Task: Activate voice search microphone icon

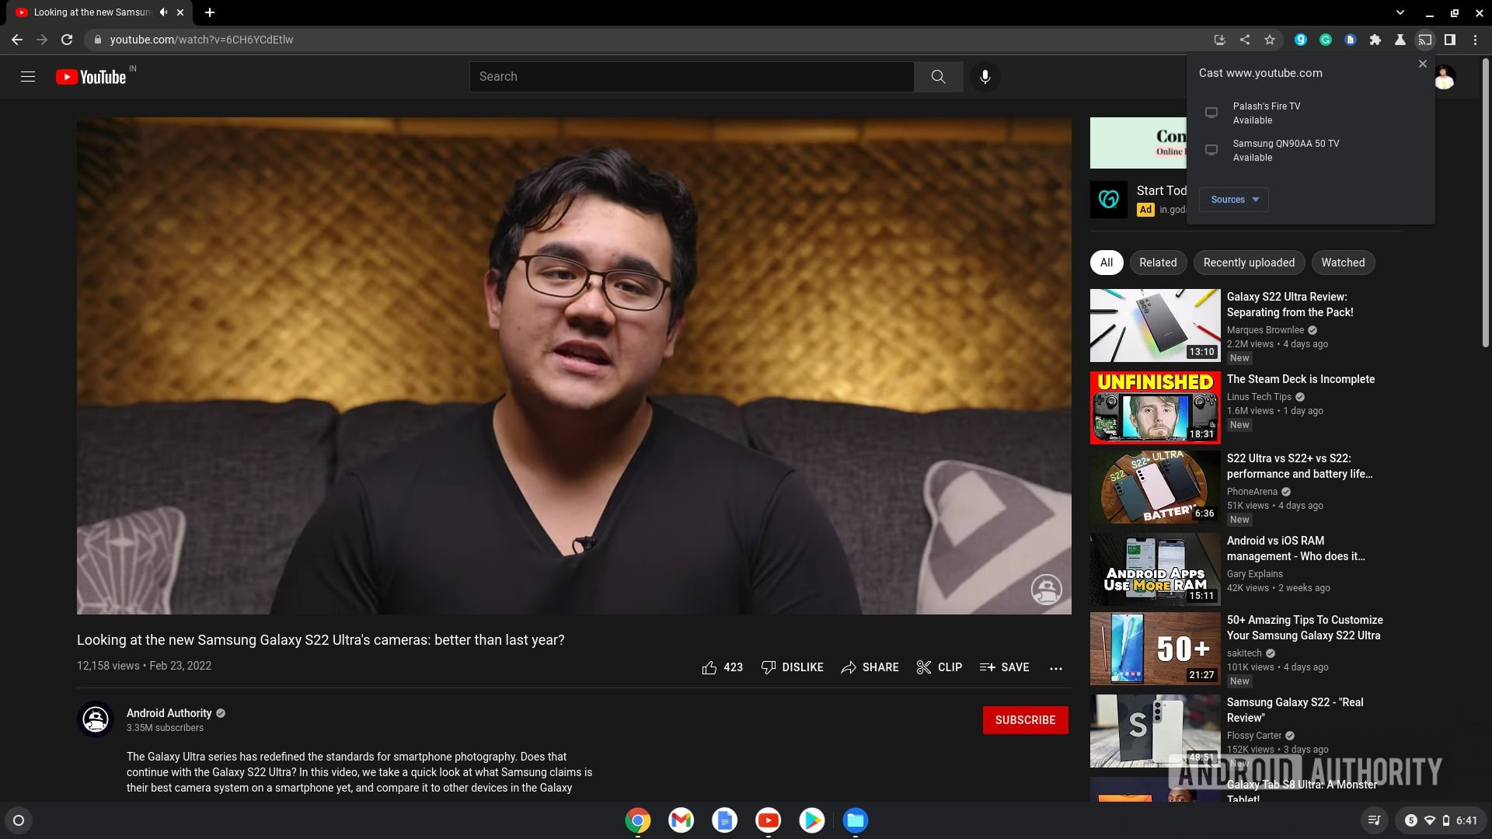Action: point(985,77)
